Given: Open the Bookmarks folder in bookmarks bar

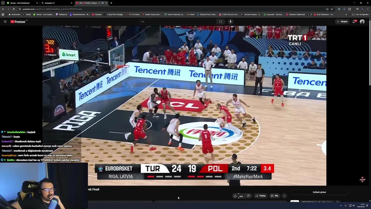Looking at the screenshot, I should tap(14, 15).
